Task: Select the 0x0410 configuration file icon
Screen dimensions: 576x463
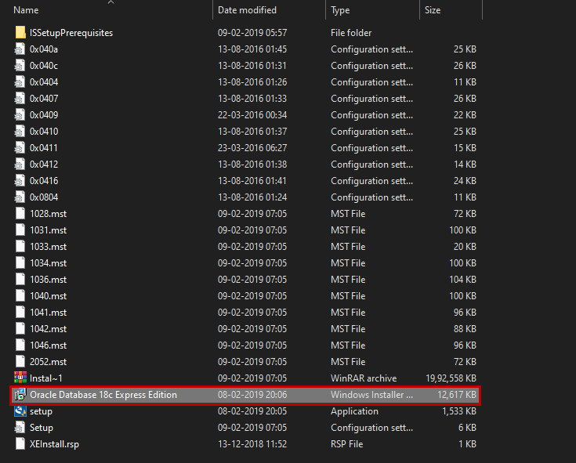Action: click(20, 131)
